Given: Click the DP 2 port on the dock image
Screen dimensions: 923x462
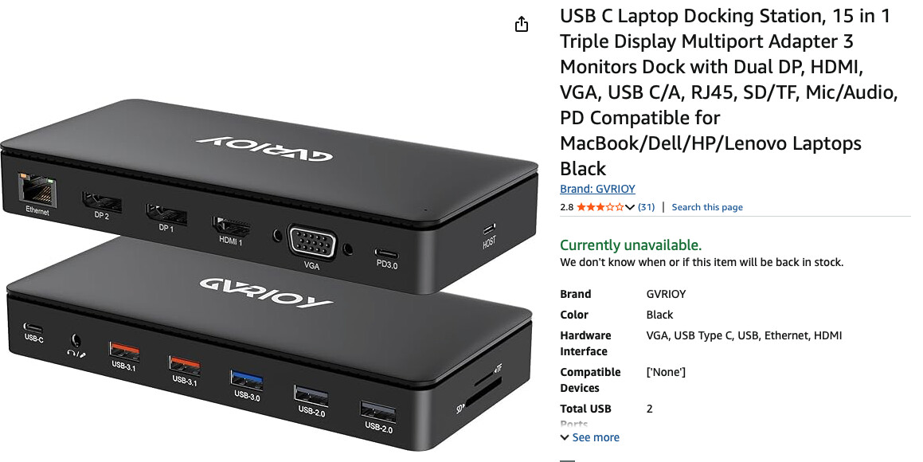Looking at the screenshot, I should [x=102, y=202].
